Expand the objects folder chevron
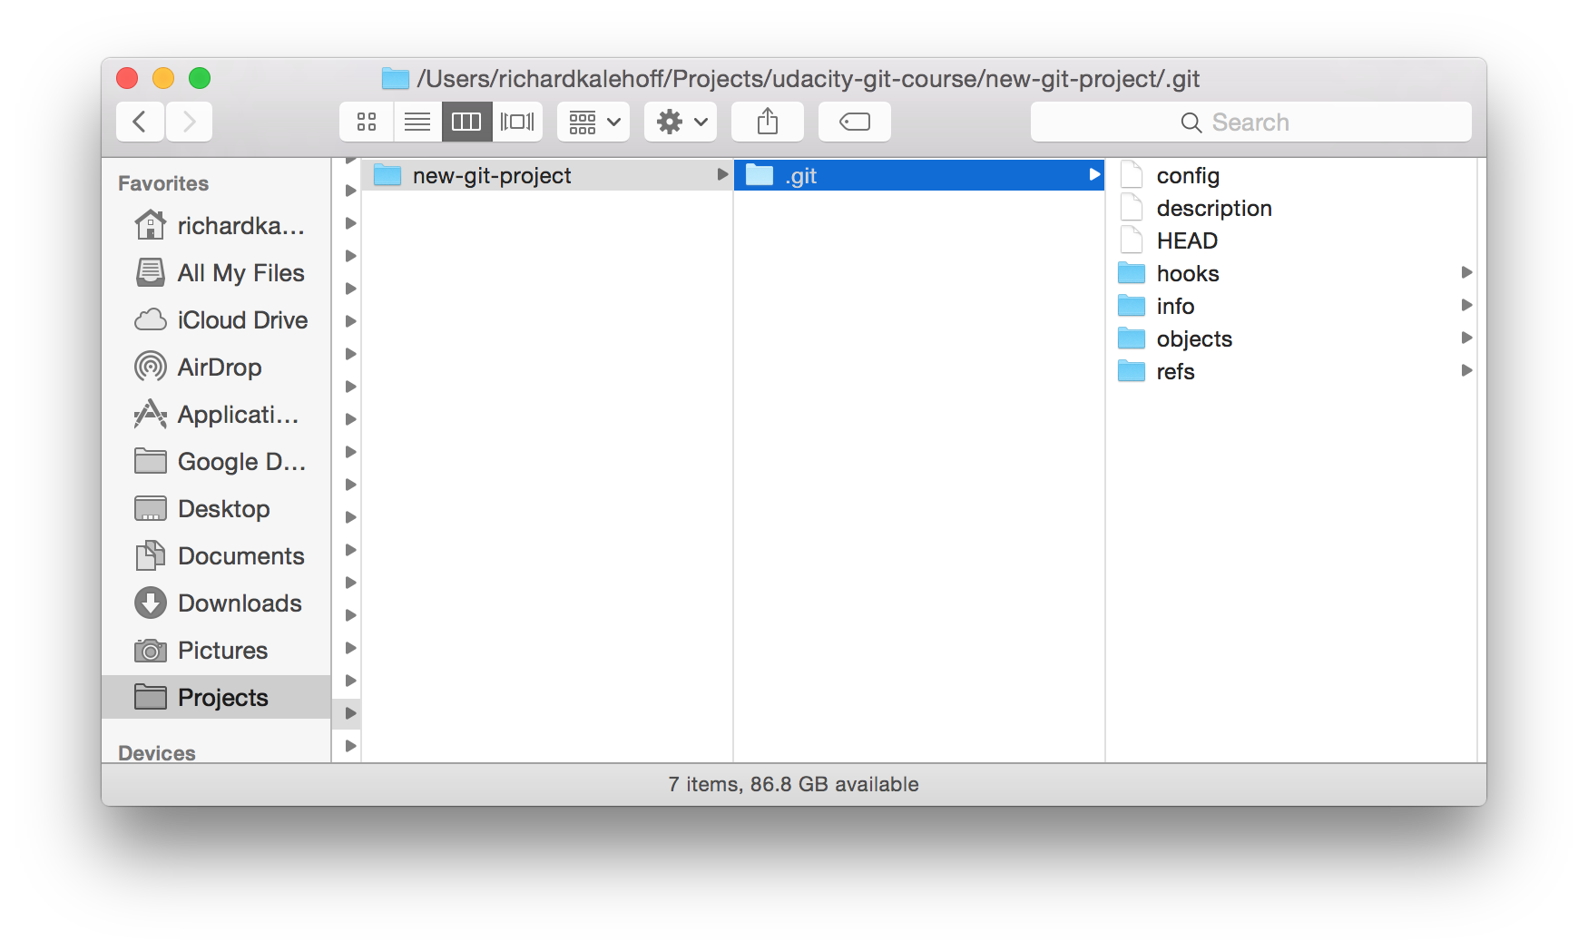 1467,338
